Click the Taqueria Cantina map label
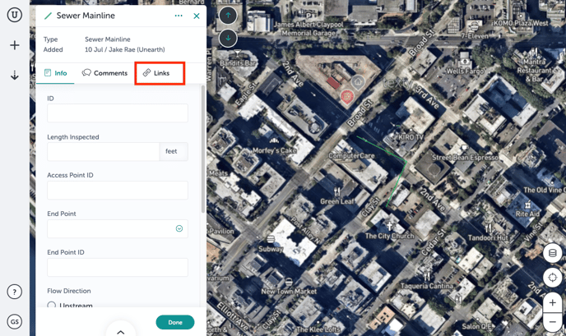 [427, 286]
